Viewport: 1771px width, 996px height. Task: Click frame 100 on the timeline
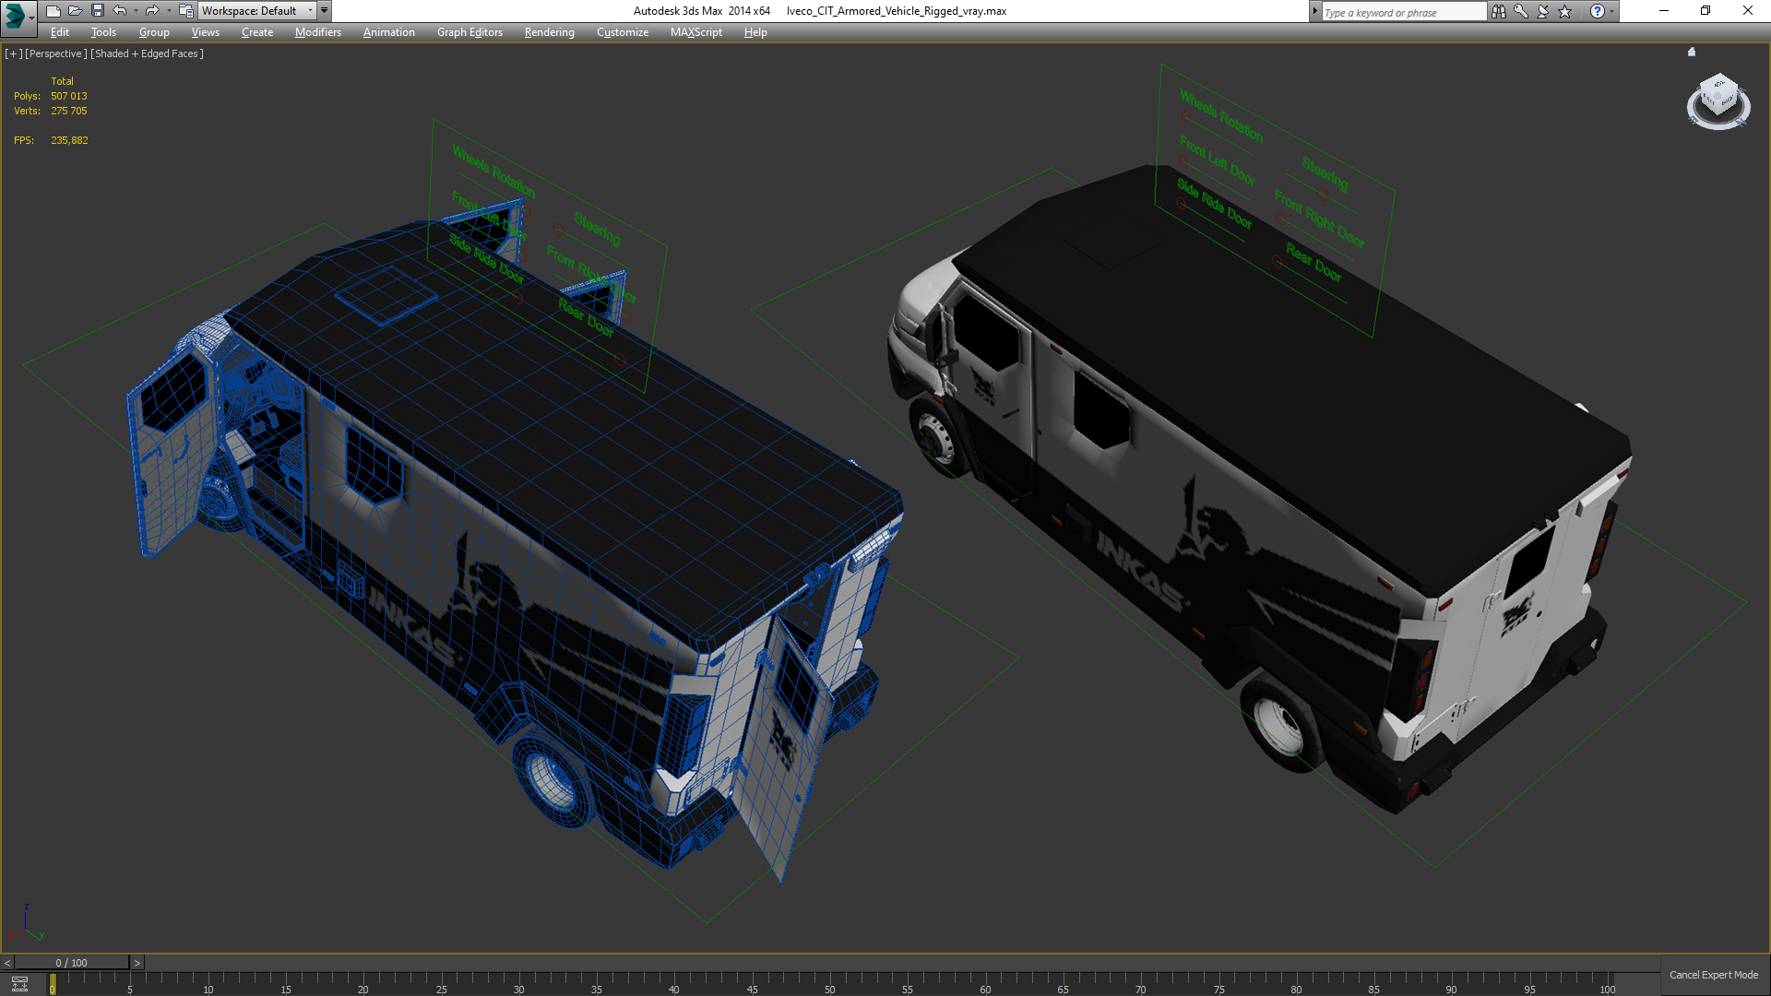[1608, 989]
